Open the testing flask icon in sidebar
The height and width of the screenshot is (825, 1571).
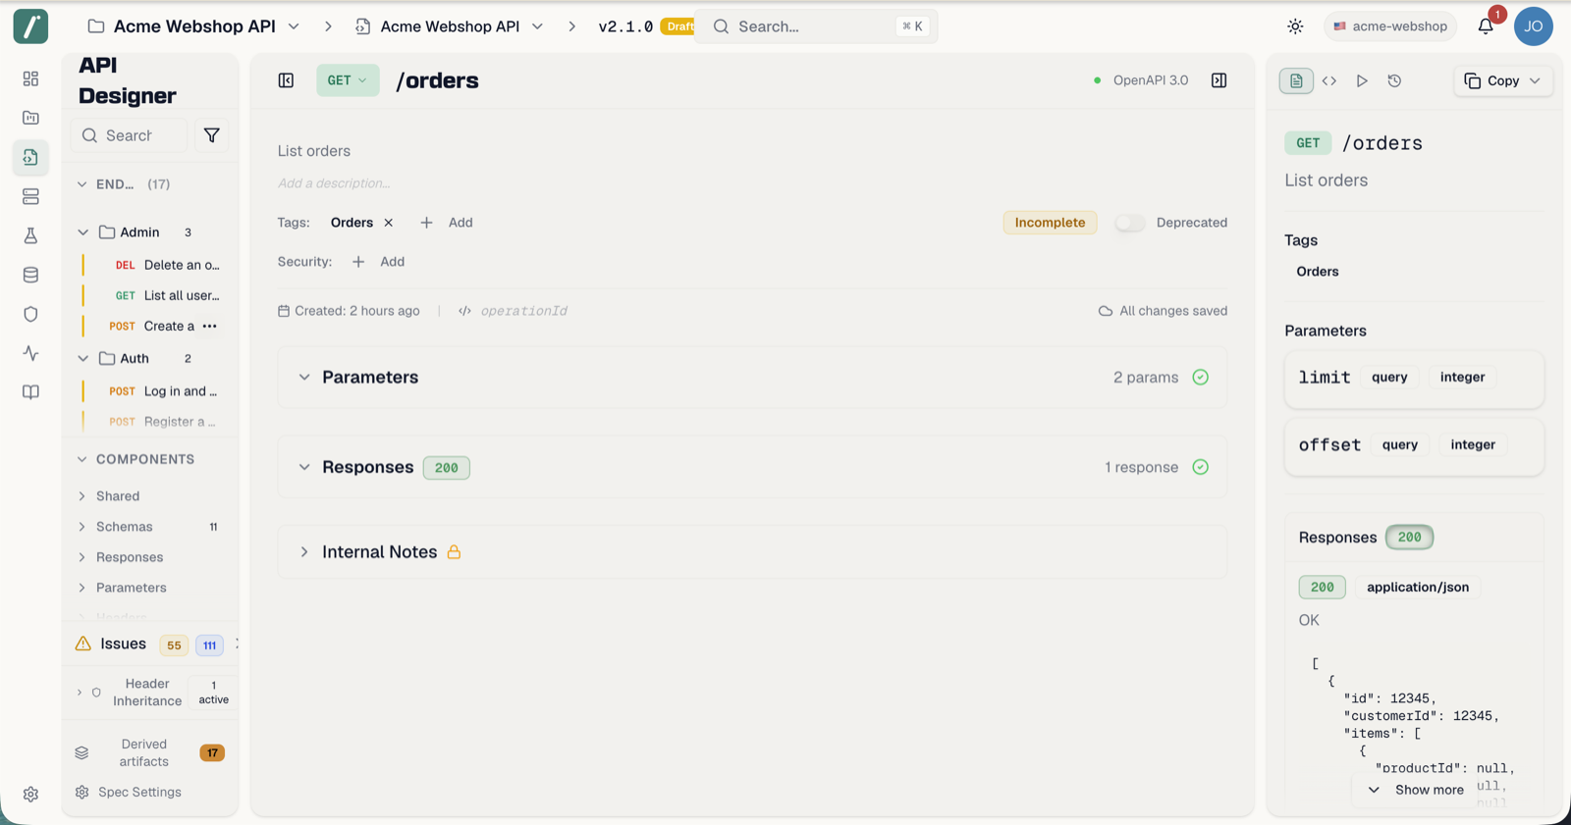click(x=30, y=235)
